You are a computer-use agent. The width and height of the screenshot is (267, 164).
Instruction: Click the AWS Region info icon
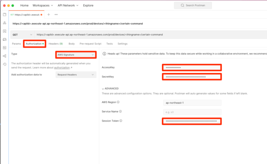coord(118,102)
